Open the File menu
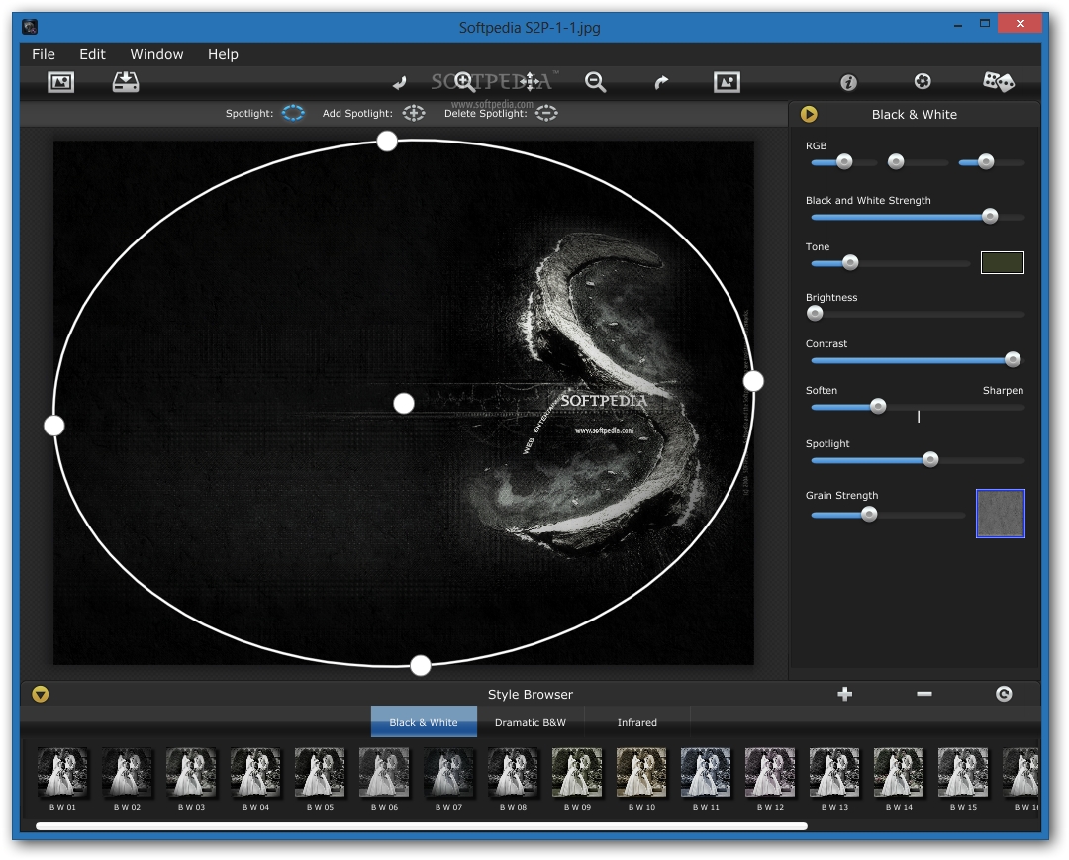The height and width of the screenshot is (860, 1069). (x=44, y=54)
